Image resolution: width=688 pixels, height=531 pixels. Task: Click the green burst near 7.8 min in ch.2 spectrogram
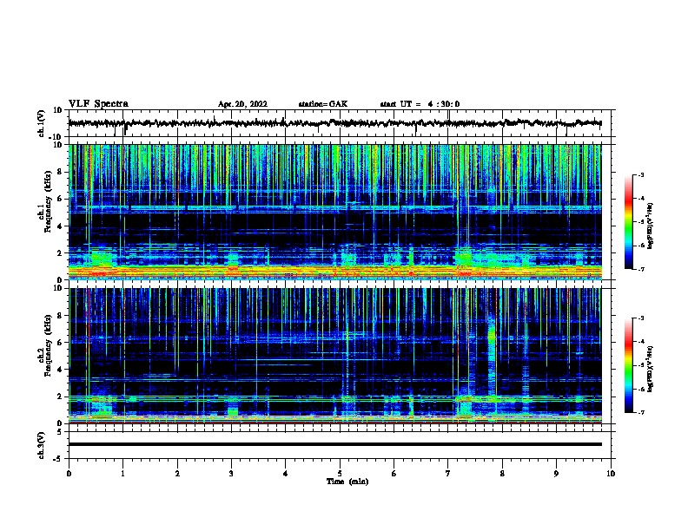[x=492, y=337]
